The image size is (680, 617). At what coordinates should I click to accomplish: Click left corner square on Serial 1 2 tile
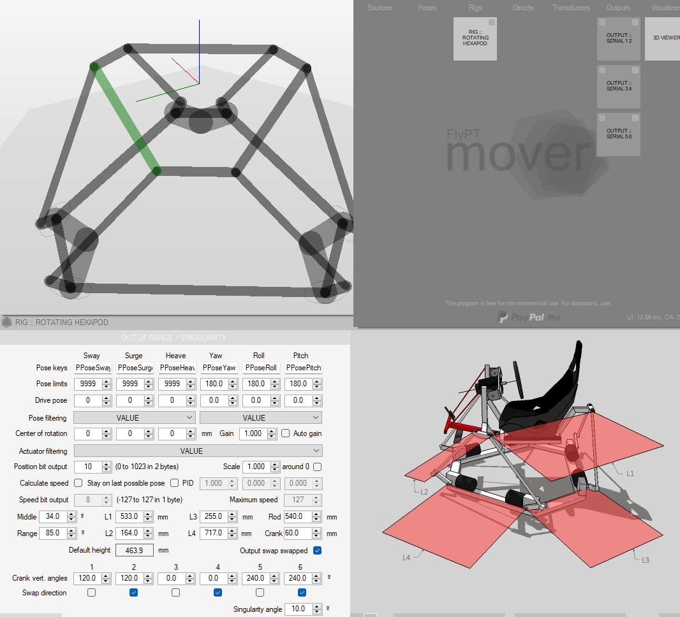[x=602, y=22]
